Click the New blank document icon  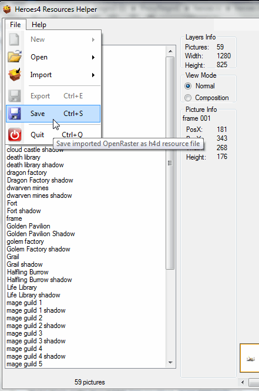(x=14, y=39)
